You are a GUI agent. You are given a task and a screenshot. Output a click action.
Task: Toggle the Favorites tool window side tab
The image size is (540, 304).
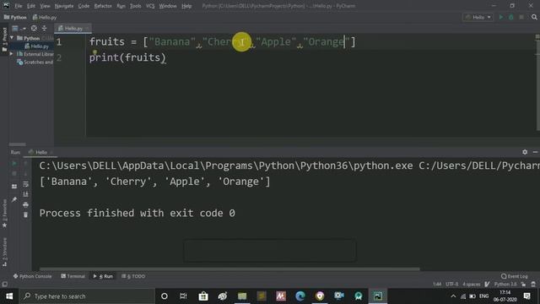click(x=4, y=213)
